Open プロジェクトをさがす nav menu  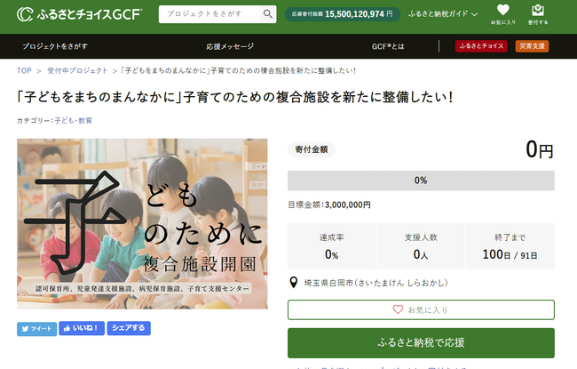(x=55, y=46)
